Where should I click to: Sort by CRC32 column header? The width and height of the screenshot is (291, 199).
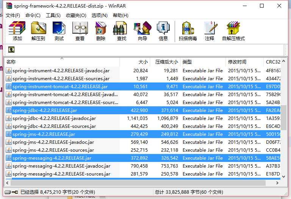pos(272,62)
